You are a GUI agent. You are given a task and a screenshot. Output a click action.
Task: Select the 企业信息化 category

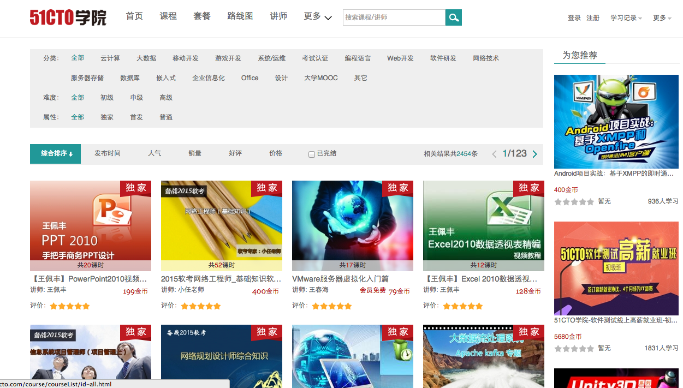[x=209, y=78]
